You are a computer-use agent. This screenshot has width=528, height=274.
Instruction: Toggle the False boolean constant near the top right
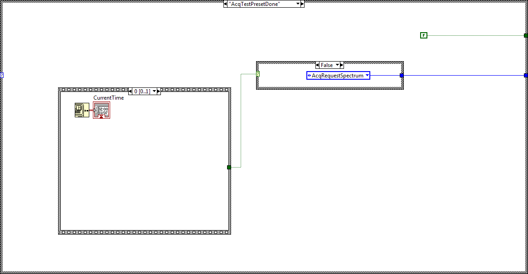pos(423,35)
